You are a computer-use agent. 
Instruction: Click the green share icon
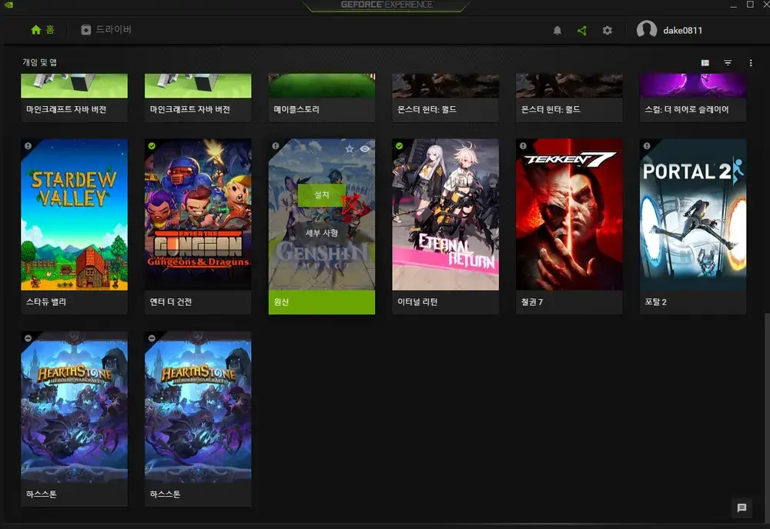582,31
